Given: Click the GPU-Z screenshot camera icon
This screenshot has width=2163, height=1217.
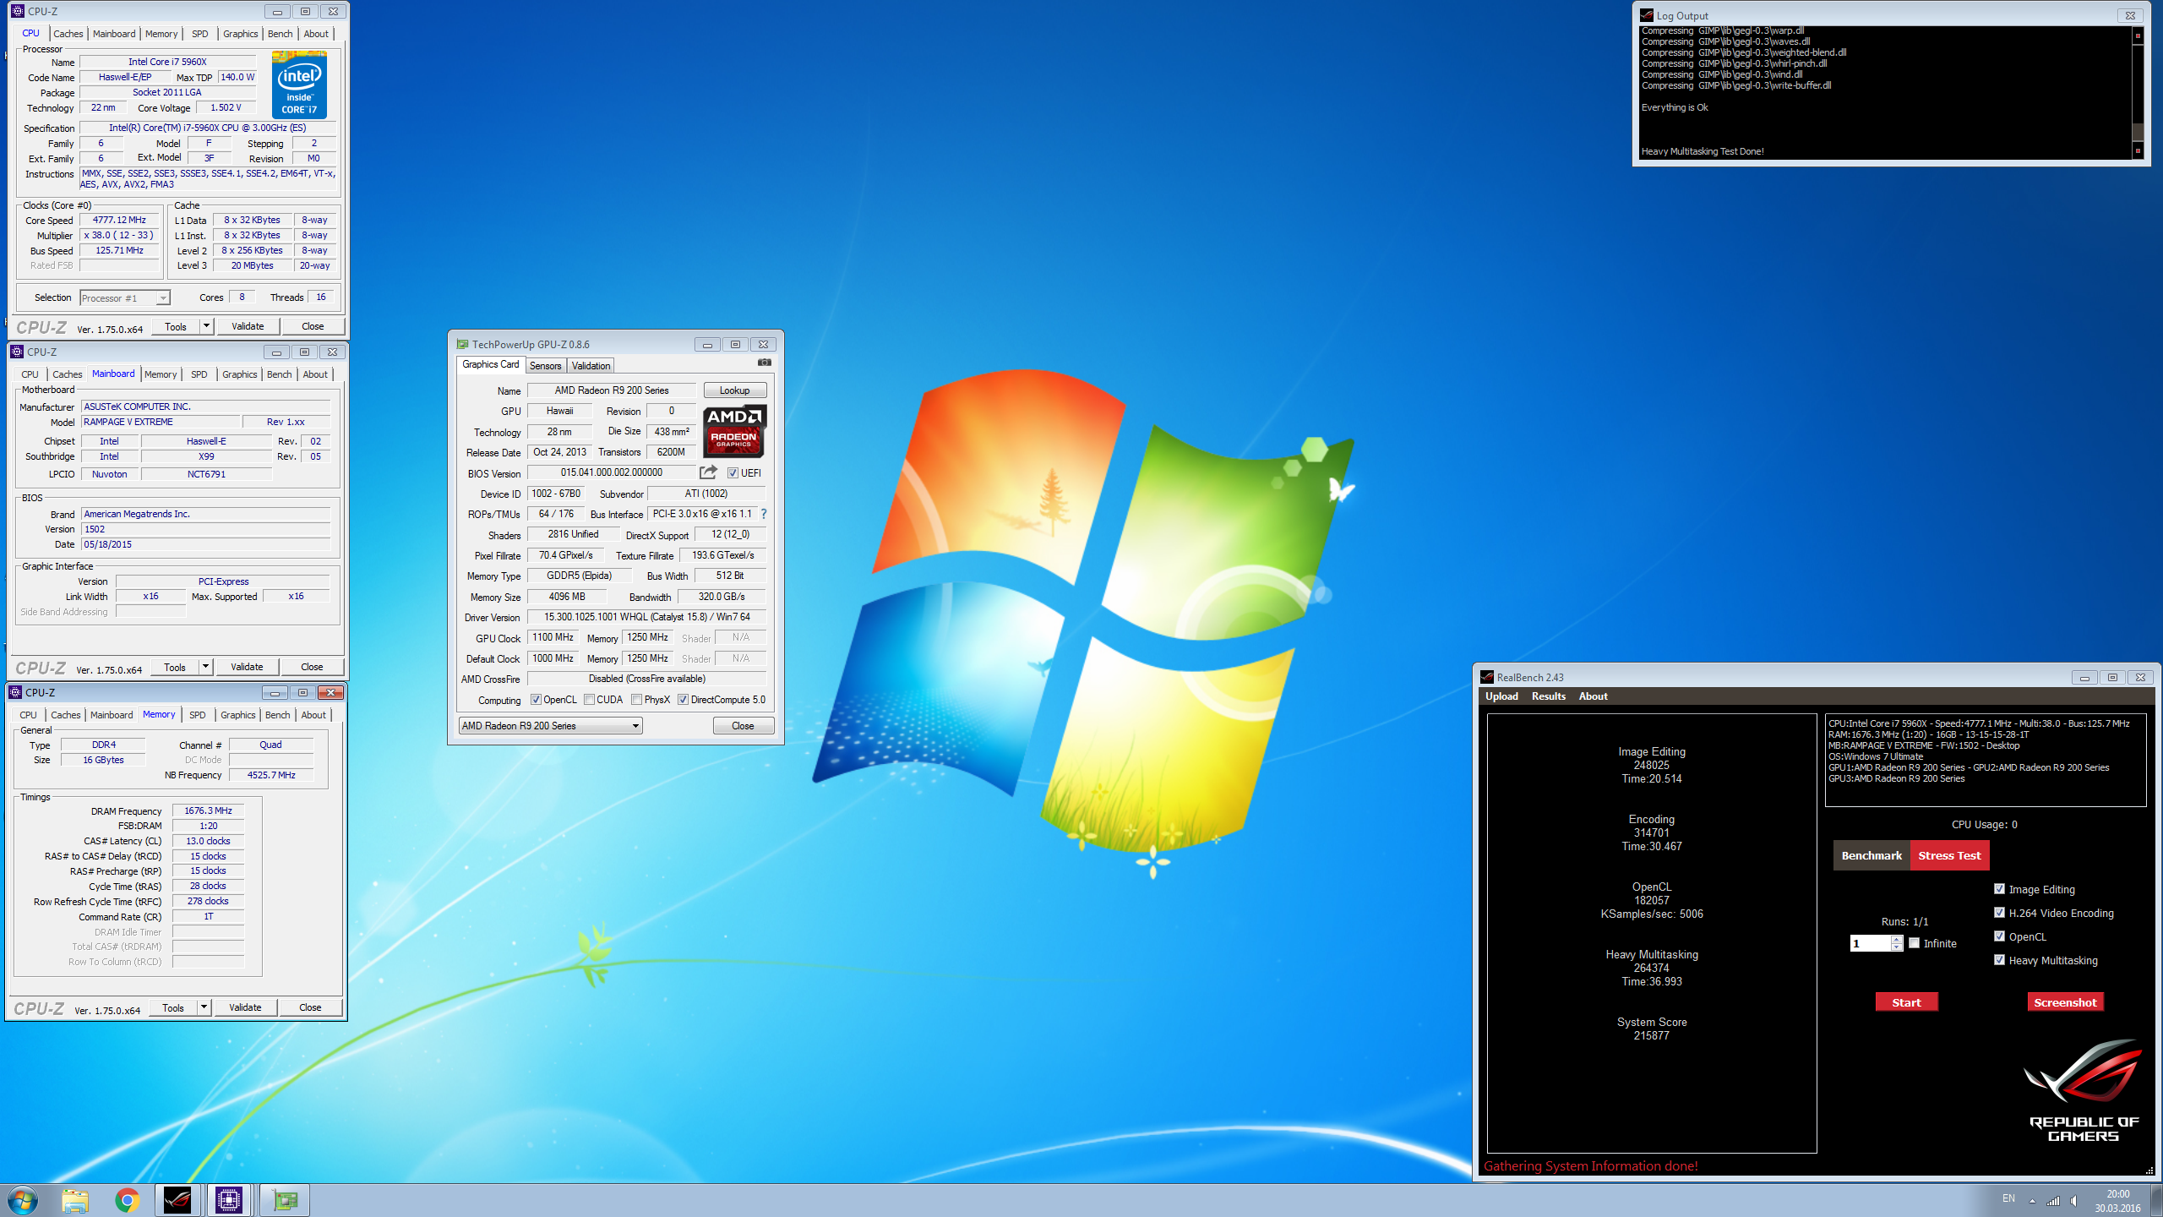Looking at the screenshot, I should (764, 363).
